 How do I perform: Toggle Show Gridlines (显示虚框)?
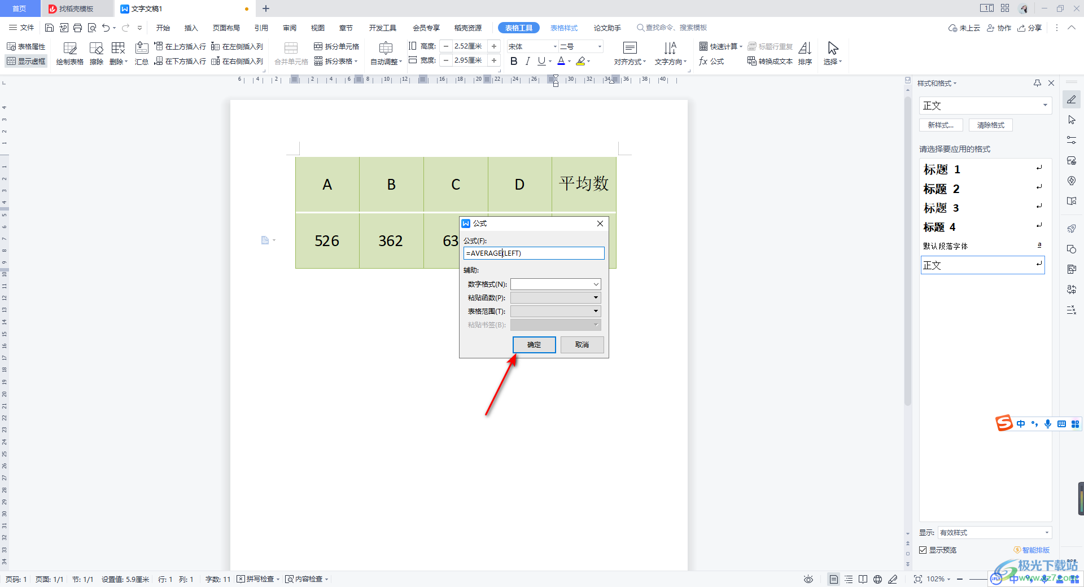tap(26, 61)
